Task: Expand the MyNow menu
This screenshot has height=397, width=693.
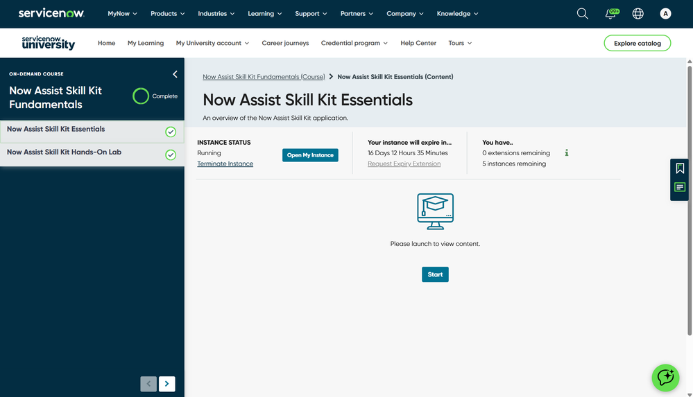Action: (x=122, y=14)
